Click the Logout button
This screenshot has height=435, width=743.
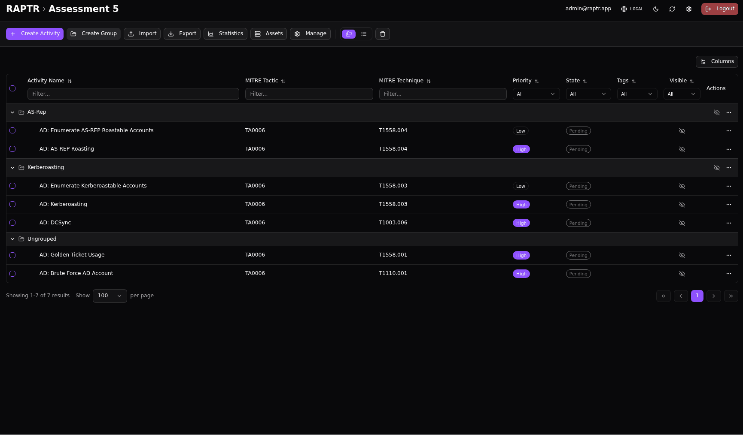pos(719,9)
